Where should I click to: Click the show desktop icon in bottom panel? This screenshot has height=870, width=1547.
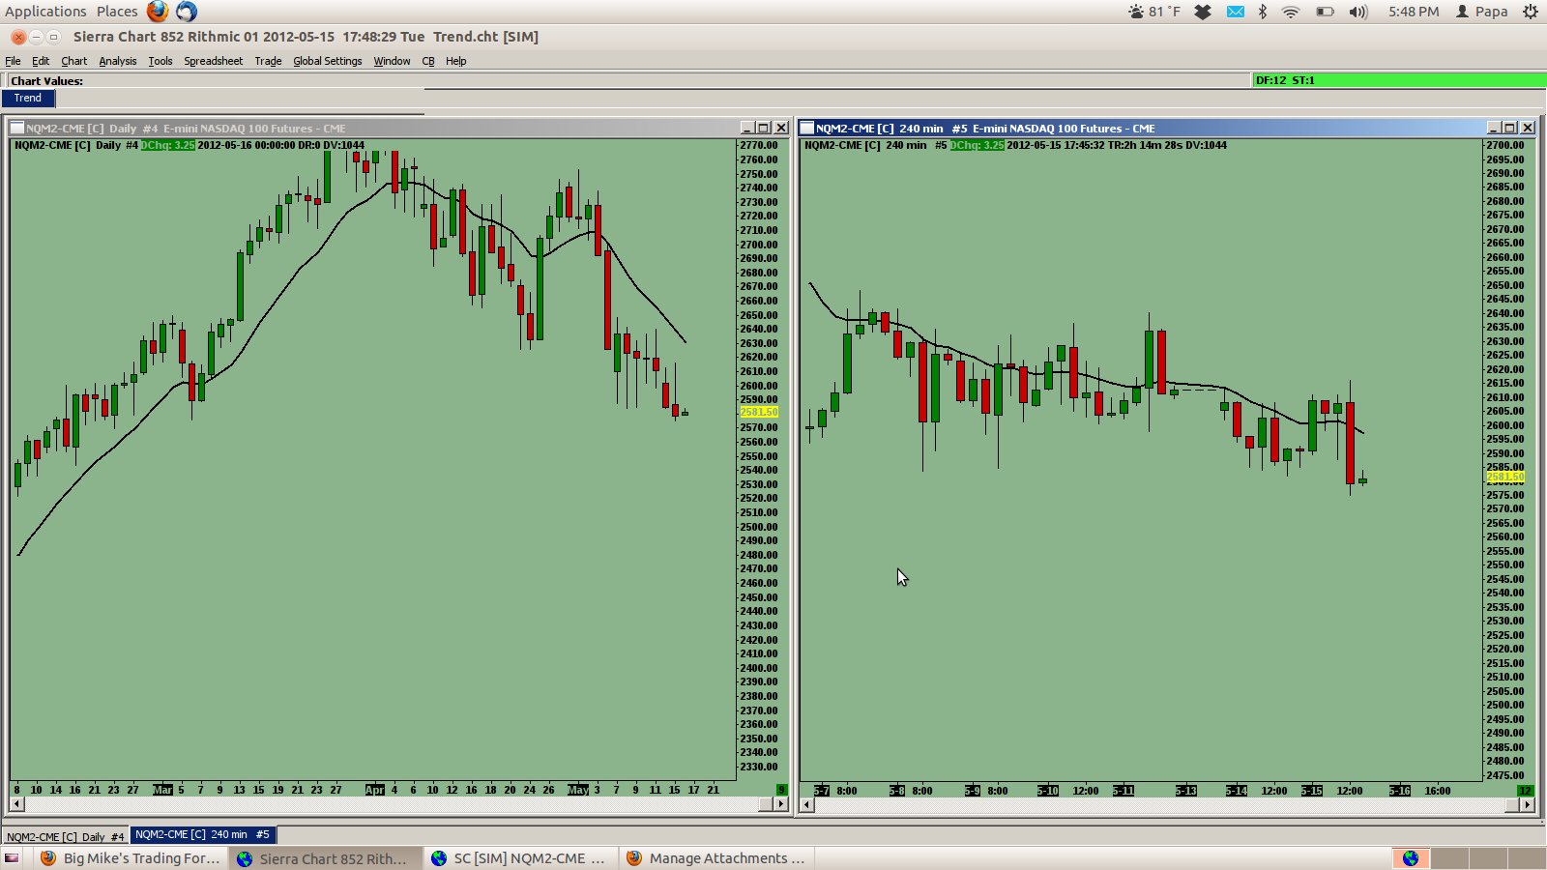(x=12, y=858)
